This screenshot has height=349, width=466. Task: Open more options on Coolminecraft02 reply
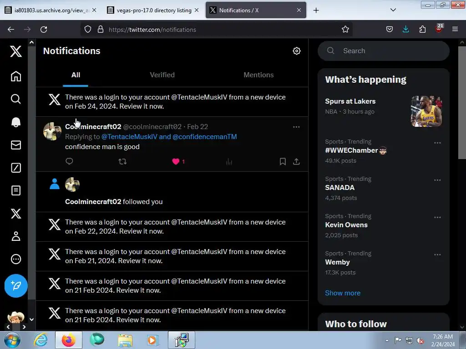(x=296, y=127)
